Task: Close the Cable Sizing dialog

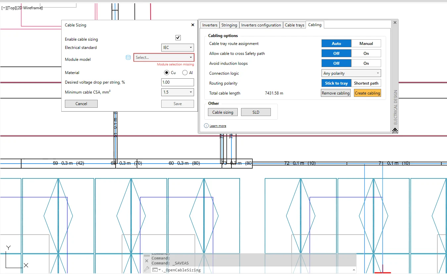Action: tap(193, 25)
